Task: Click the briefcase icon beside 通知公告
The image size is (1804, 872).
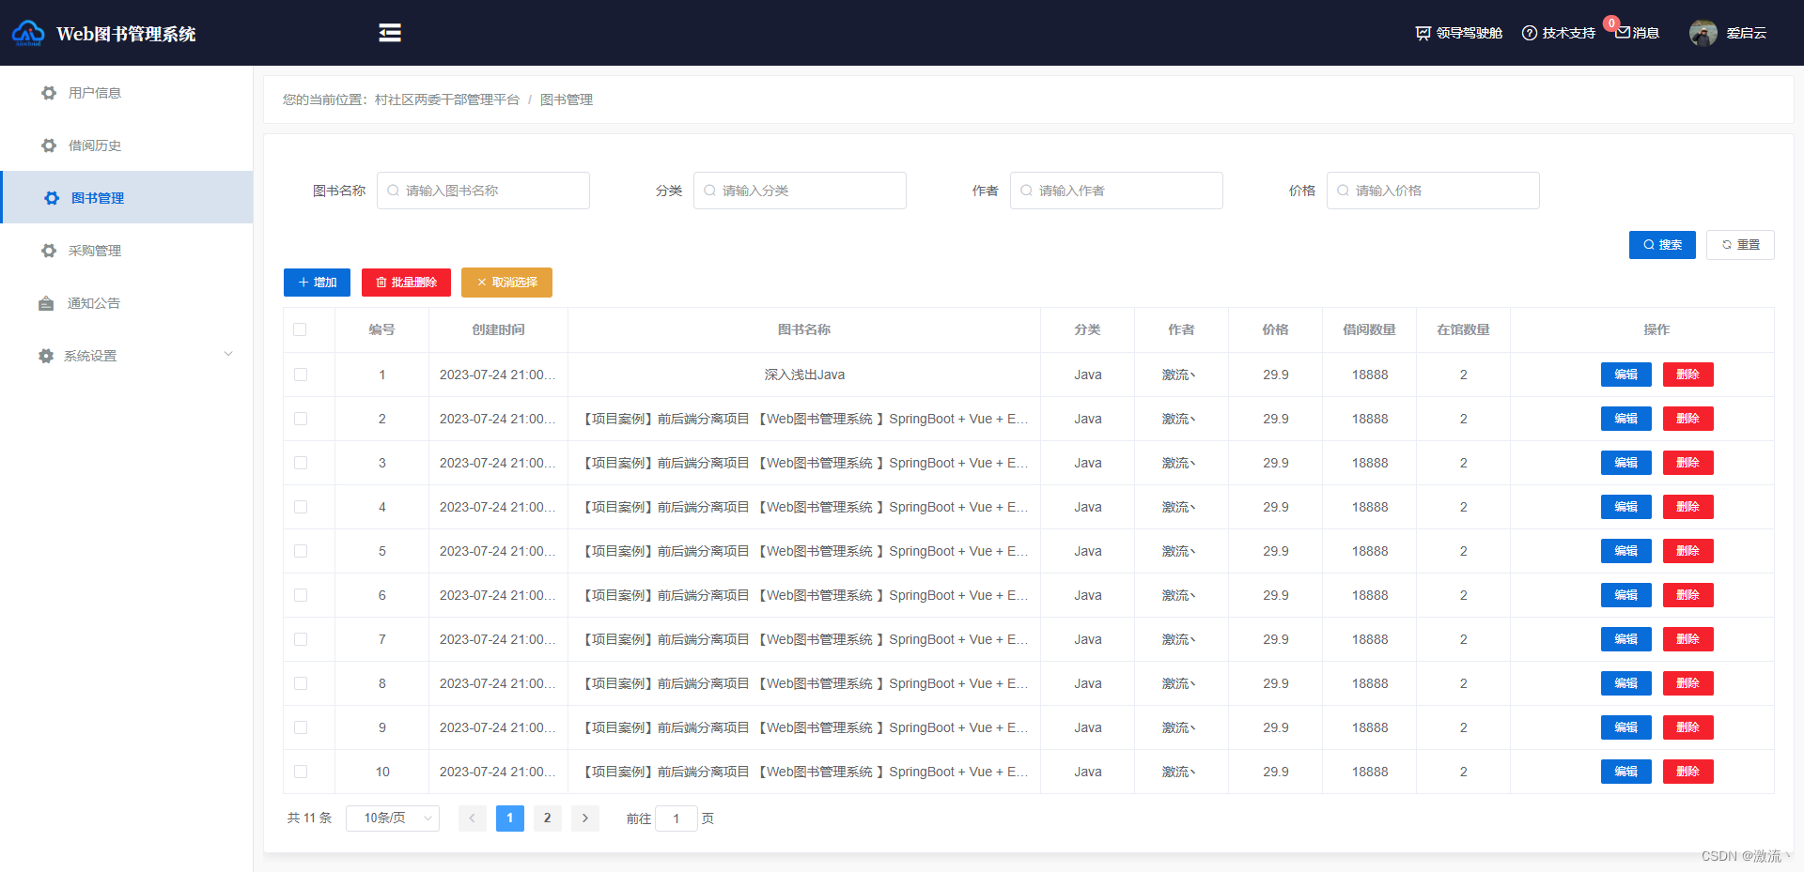Action: point(46,303)
